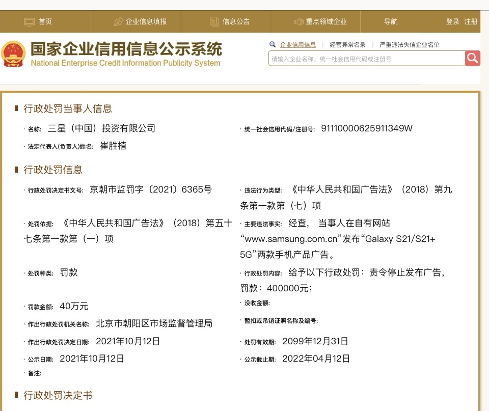Screen dimensions: 489x411
Task: Click the penalty type value 罚款
Action: 69,272
